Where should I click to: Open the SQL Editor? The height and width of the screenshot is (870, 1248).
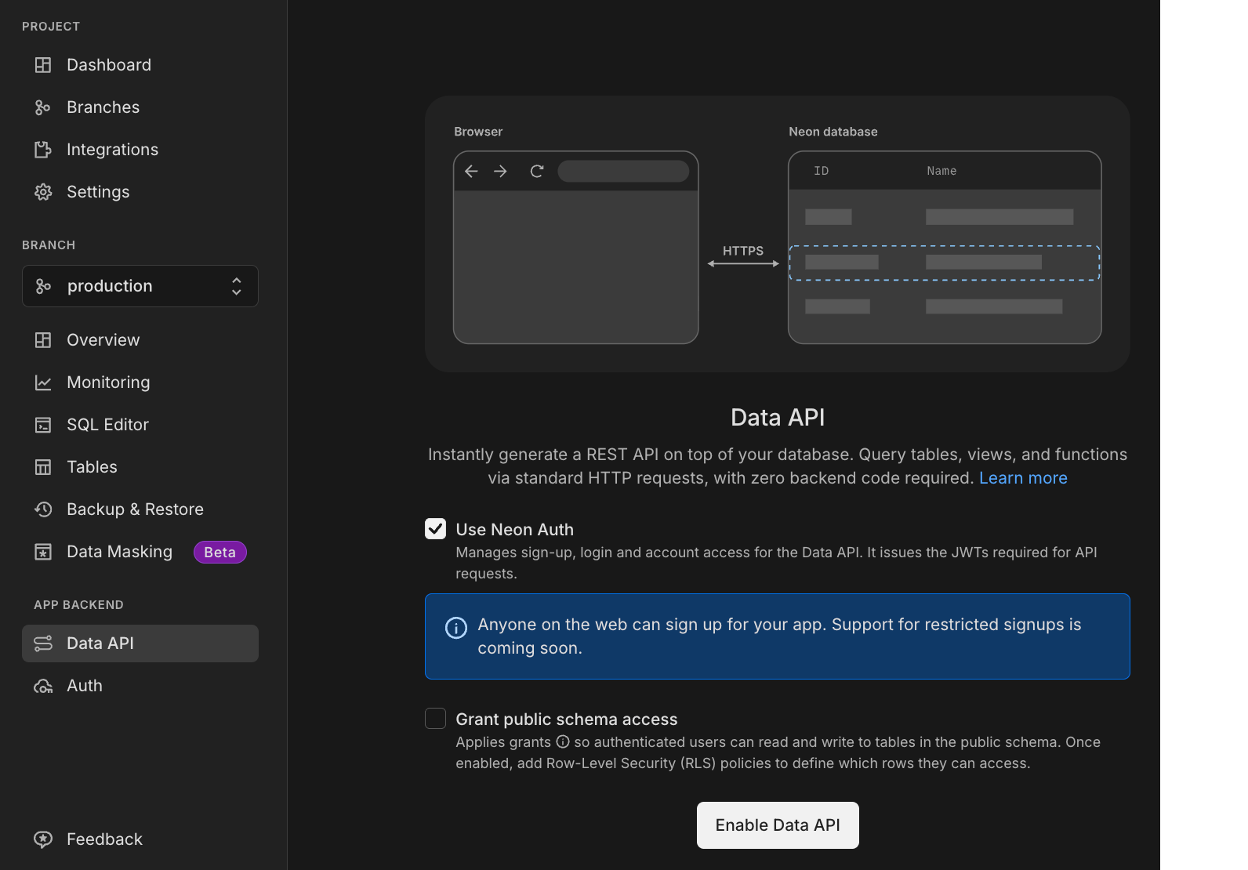[x=140, y=425]
